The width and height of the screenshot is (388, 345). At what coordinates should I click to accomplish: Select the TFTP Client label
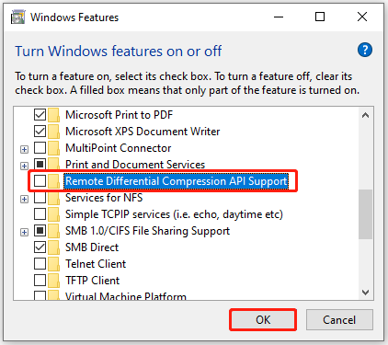92,281
